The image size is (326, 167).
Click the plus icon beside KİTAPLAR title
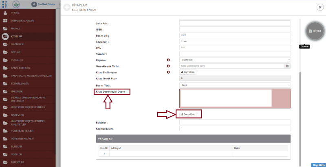click(66, 7)
